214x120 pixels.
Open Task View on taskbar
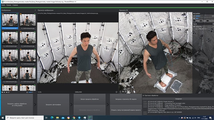click(46, 118)
